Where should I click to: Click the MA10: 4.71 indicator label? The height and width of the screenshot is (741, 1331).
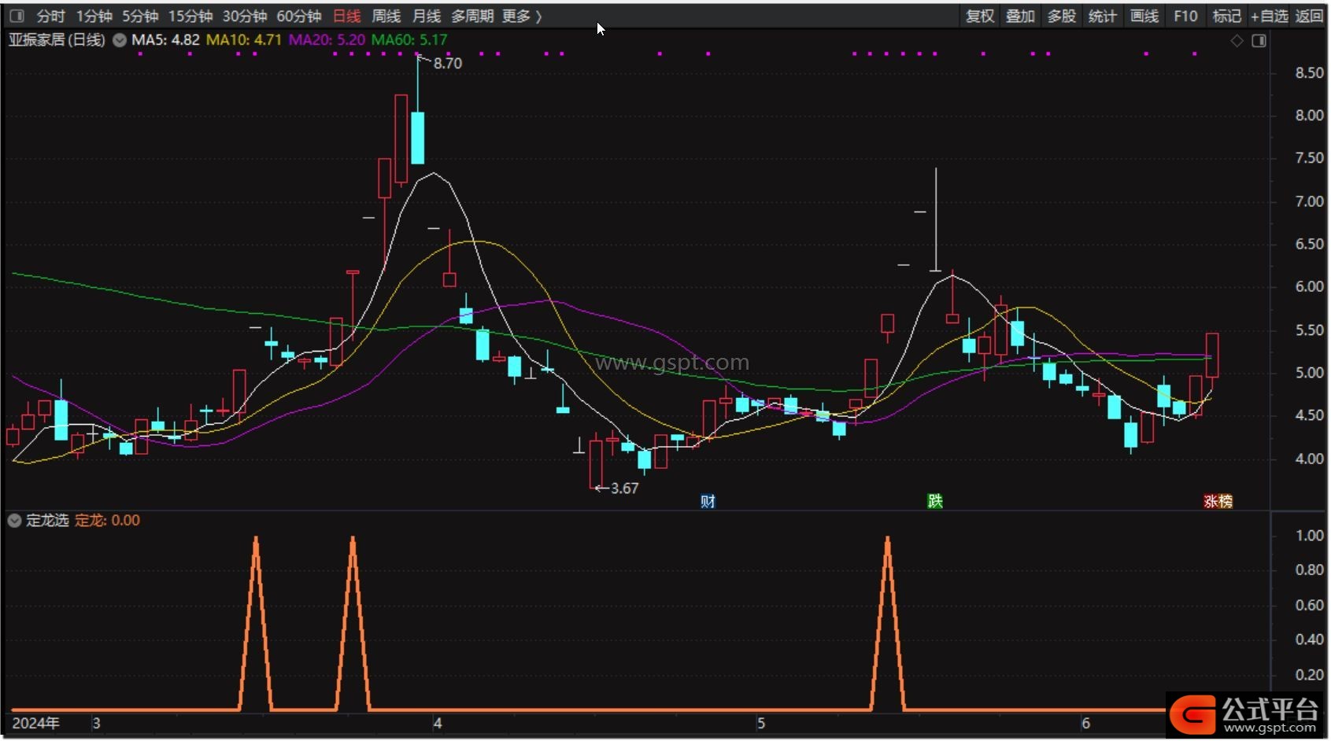coord(243,40)
